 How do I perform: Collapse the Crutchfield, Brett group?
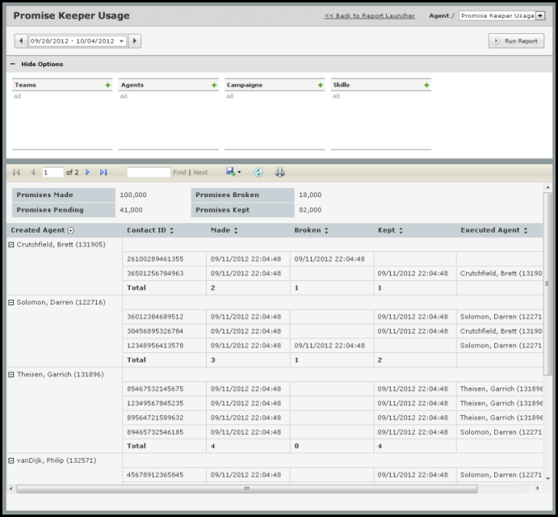point(10,245)
